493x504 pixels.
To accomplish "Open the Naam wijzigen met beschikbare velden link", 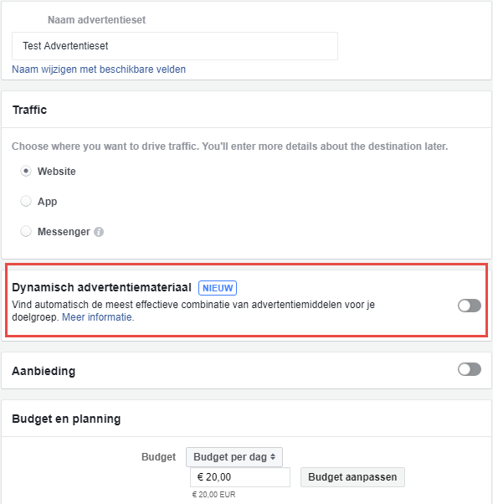I will coord(99,69).
